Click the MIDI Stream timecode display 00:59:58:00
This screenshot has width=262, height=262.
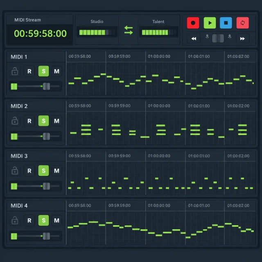(40, 34)
